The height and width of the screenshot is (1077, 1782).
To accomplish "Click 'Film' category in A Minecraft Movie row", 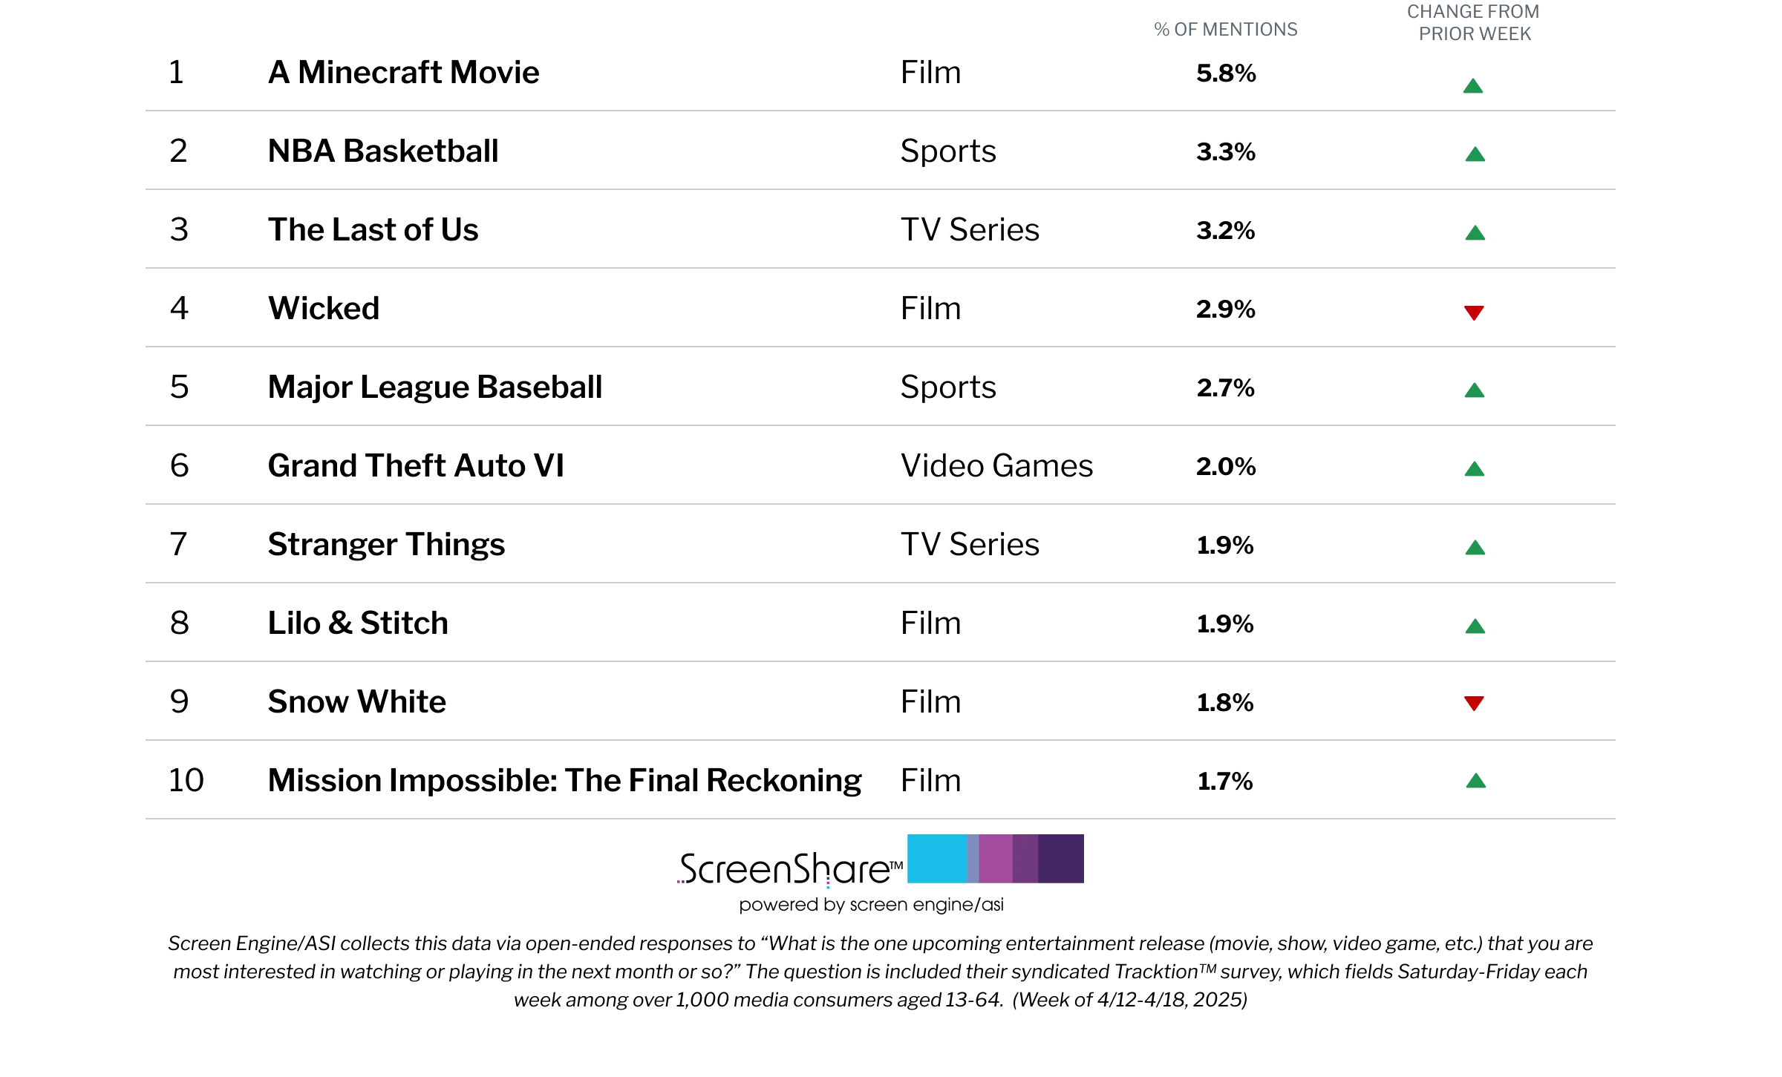I will pos(930,72).
